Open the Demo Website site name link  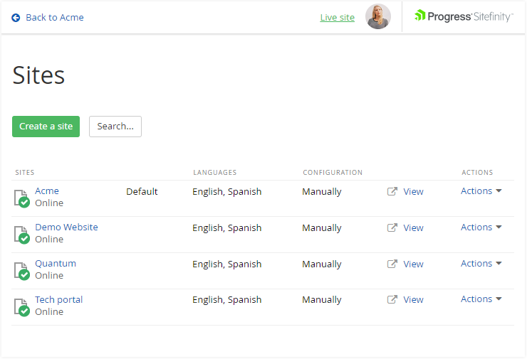pyautogui.click(x=66, y=227)
